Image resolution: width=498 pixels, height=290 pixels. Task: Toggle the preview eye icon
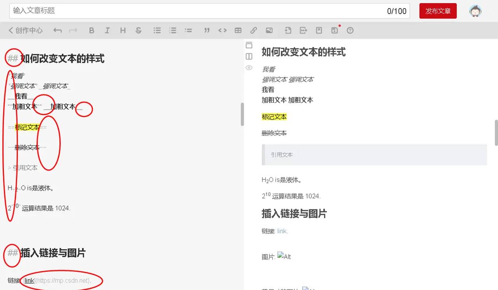tap(249, 68)
